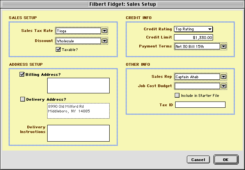Expand the Payment Terms dropdown arrow
The image size is (245, 170).
point(224,47)
